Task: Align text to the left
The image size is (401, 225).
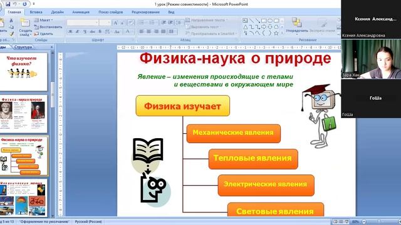Action: click(142, 32)
